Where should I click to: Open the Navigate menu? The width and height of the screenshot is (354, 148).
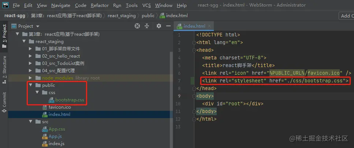click(x=61, y=5)
